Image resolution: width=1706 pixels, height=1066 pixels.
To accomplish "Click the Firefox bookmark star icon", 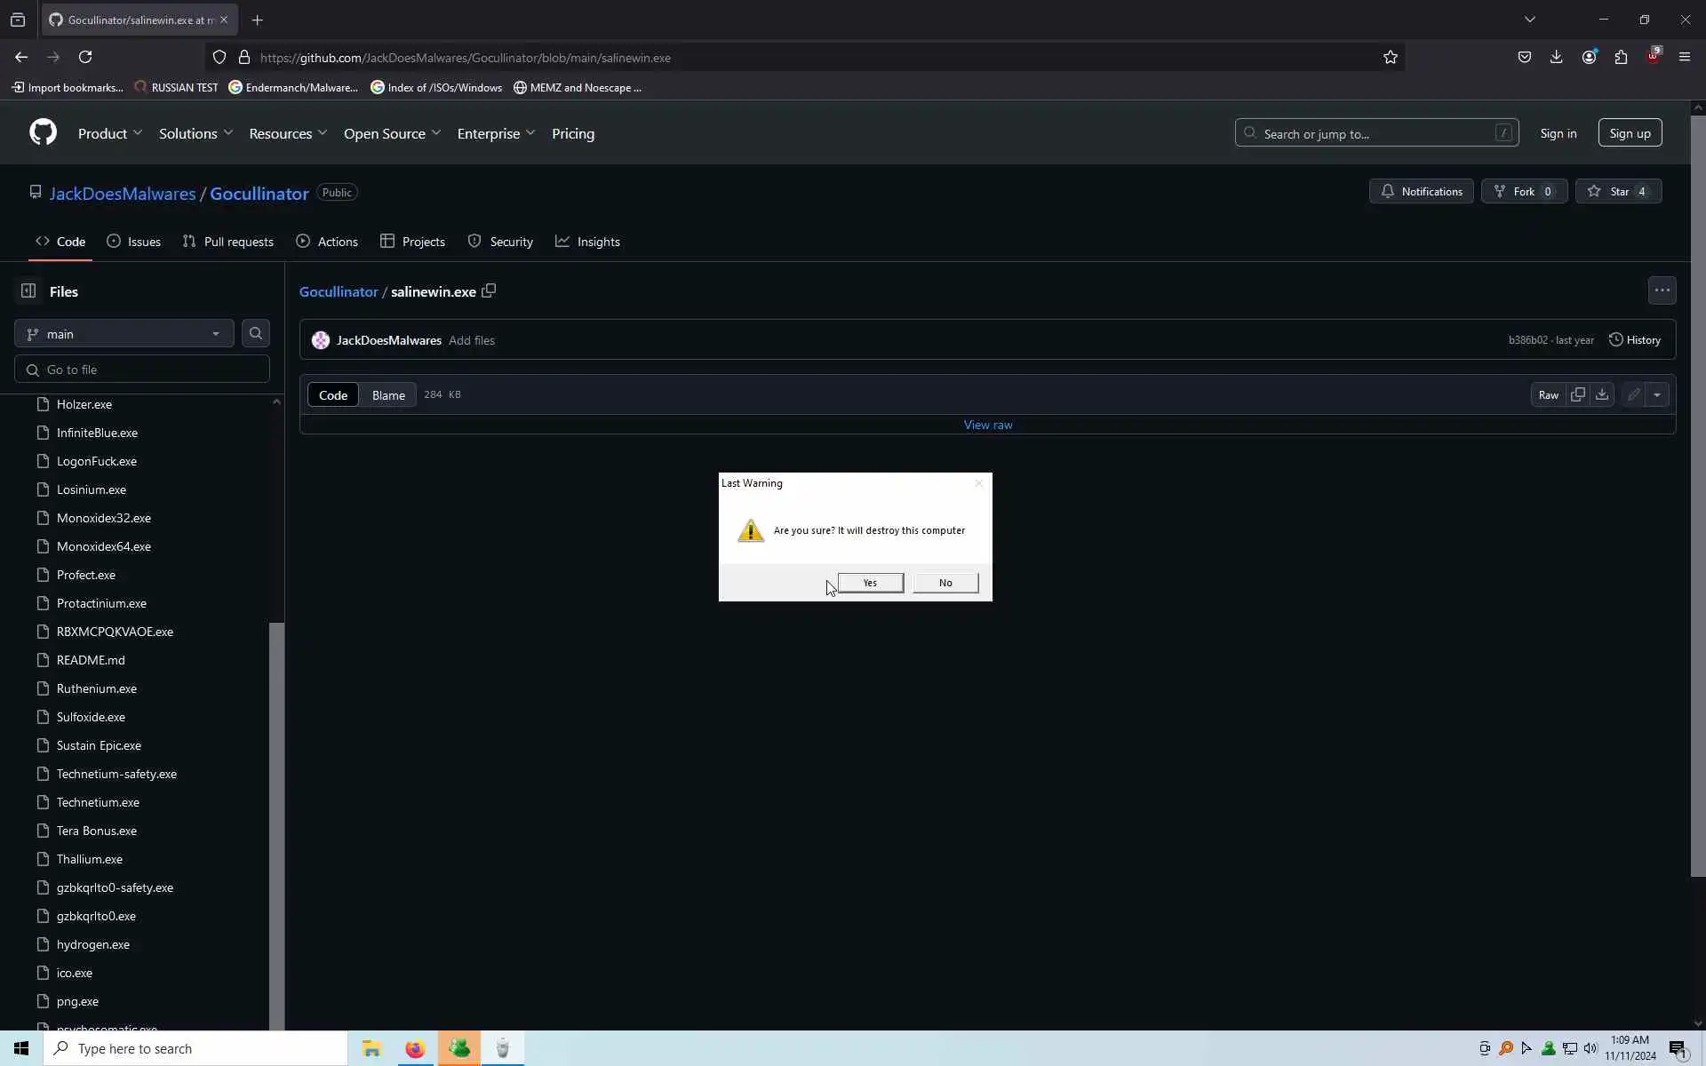I will [x=1391, y=57].
